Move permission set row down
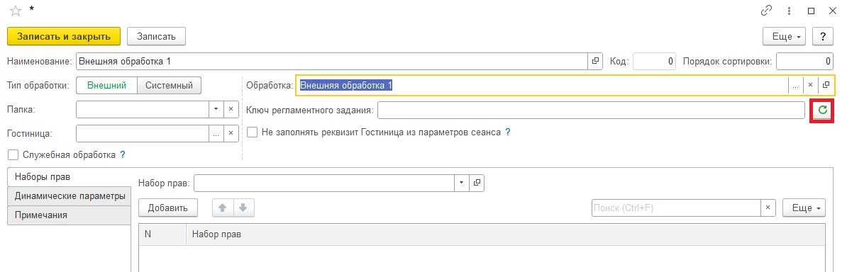 pos(243,208)
